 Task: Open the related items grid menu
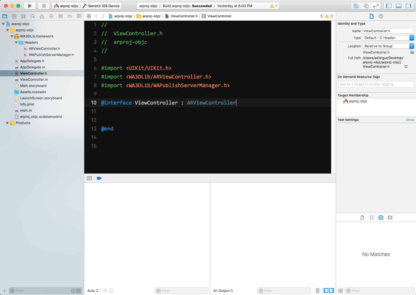point(89,16)
